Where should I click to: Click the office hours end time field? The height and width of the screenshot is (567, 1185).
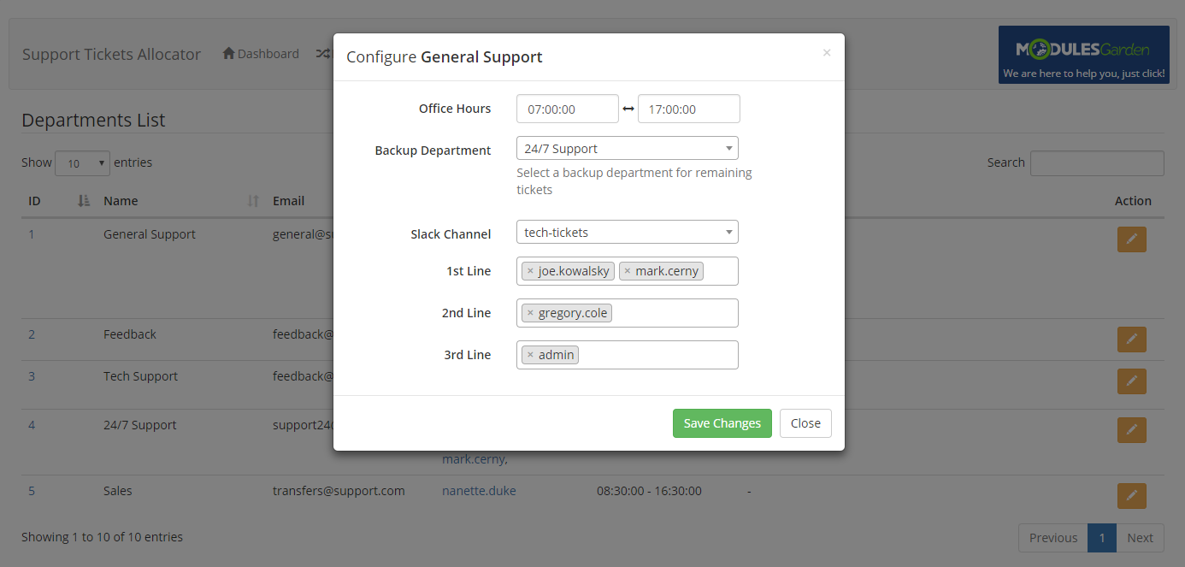pos(688,109)
